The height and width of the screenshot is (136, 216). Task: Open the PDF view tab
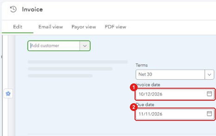[115, 27]
